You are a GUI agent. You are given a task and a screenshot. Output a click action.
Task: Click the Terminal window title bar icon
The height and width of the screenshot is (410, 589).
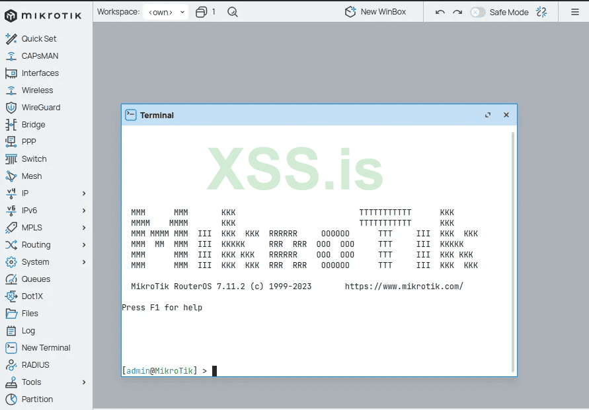click(131, 115)
